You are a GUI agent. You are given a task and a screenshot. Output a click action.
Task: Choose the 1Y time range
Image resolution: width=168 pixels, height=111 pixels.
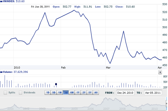click(78, 92)
